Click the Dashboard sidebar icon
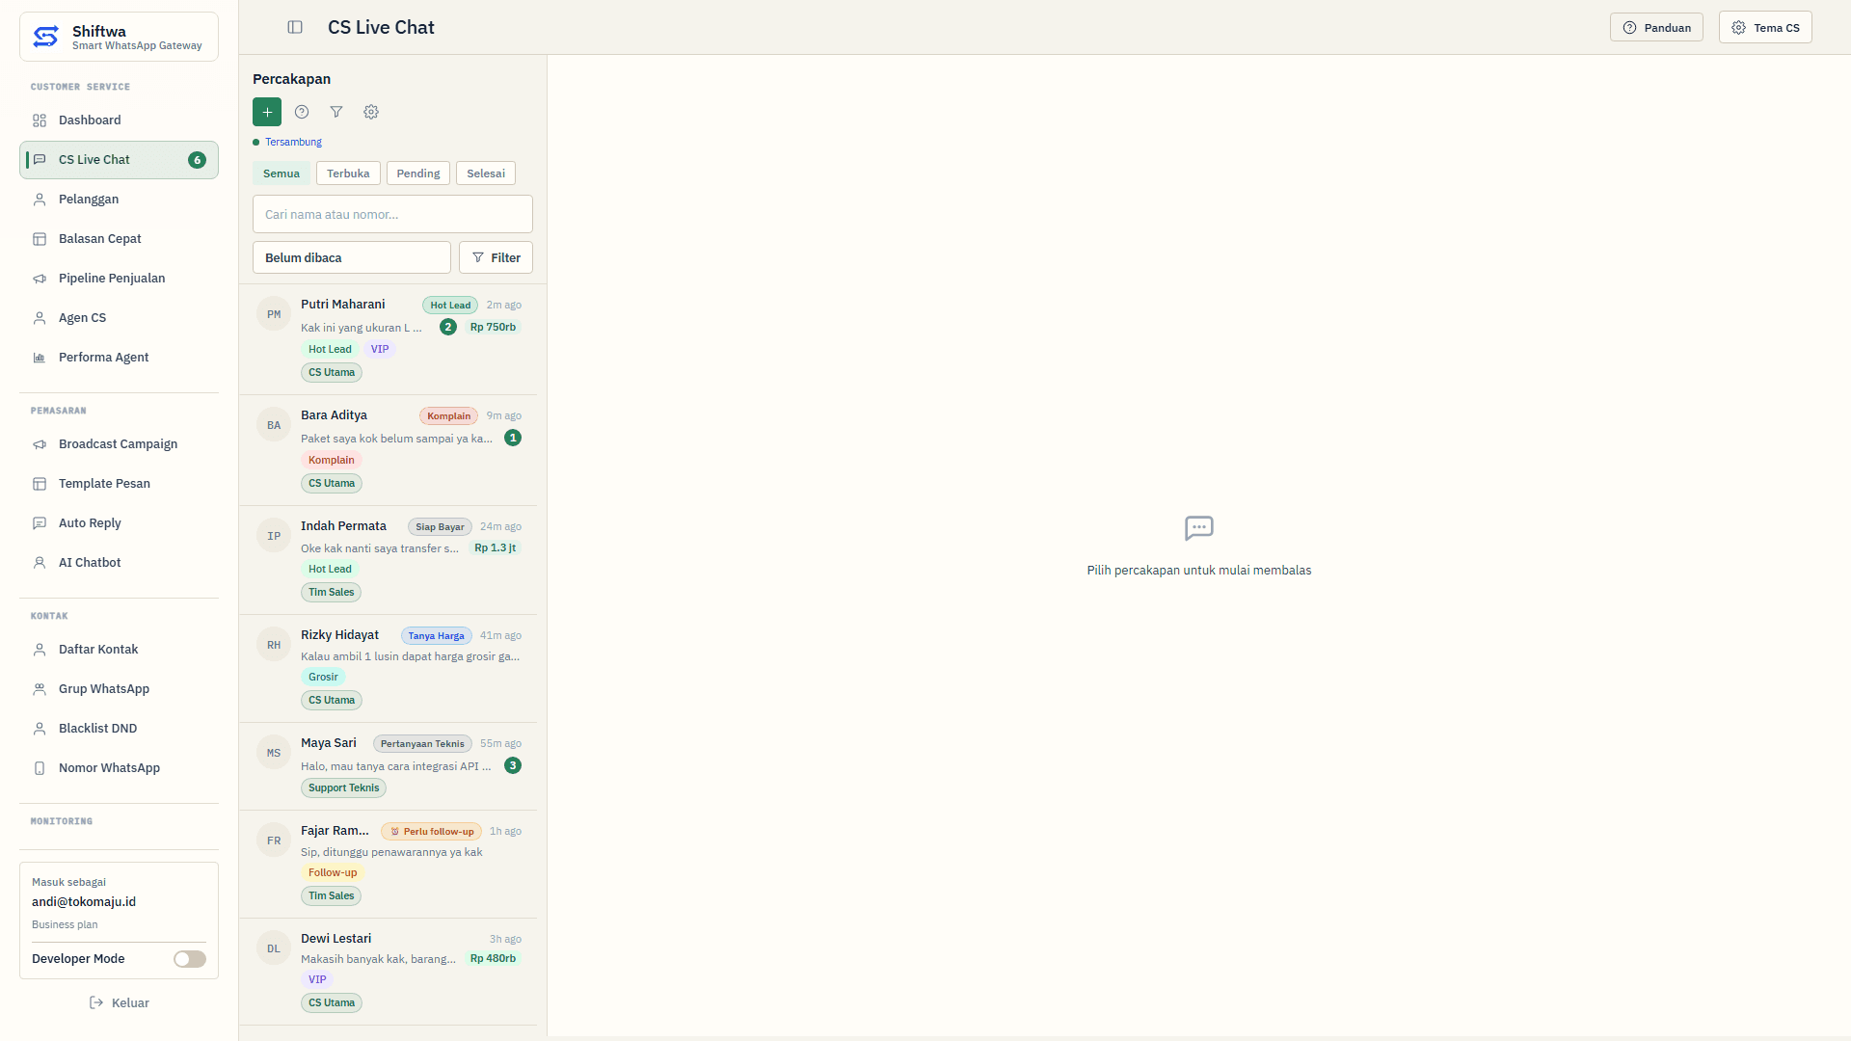Screen dimensions: 1851x1041 point(40,120)
